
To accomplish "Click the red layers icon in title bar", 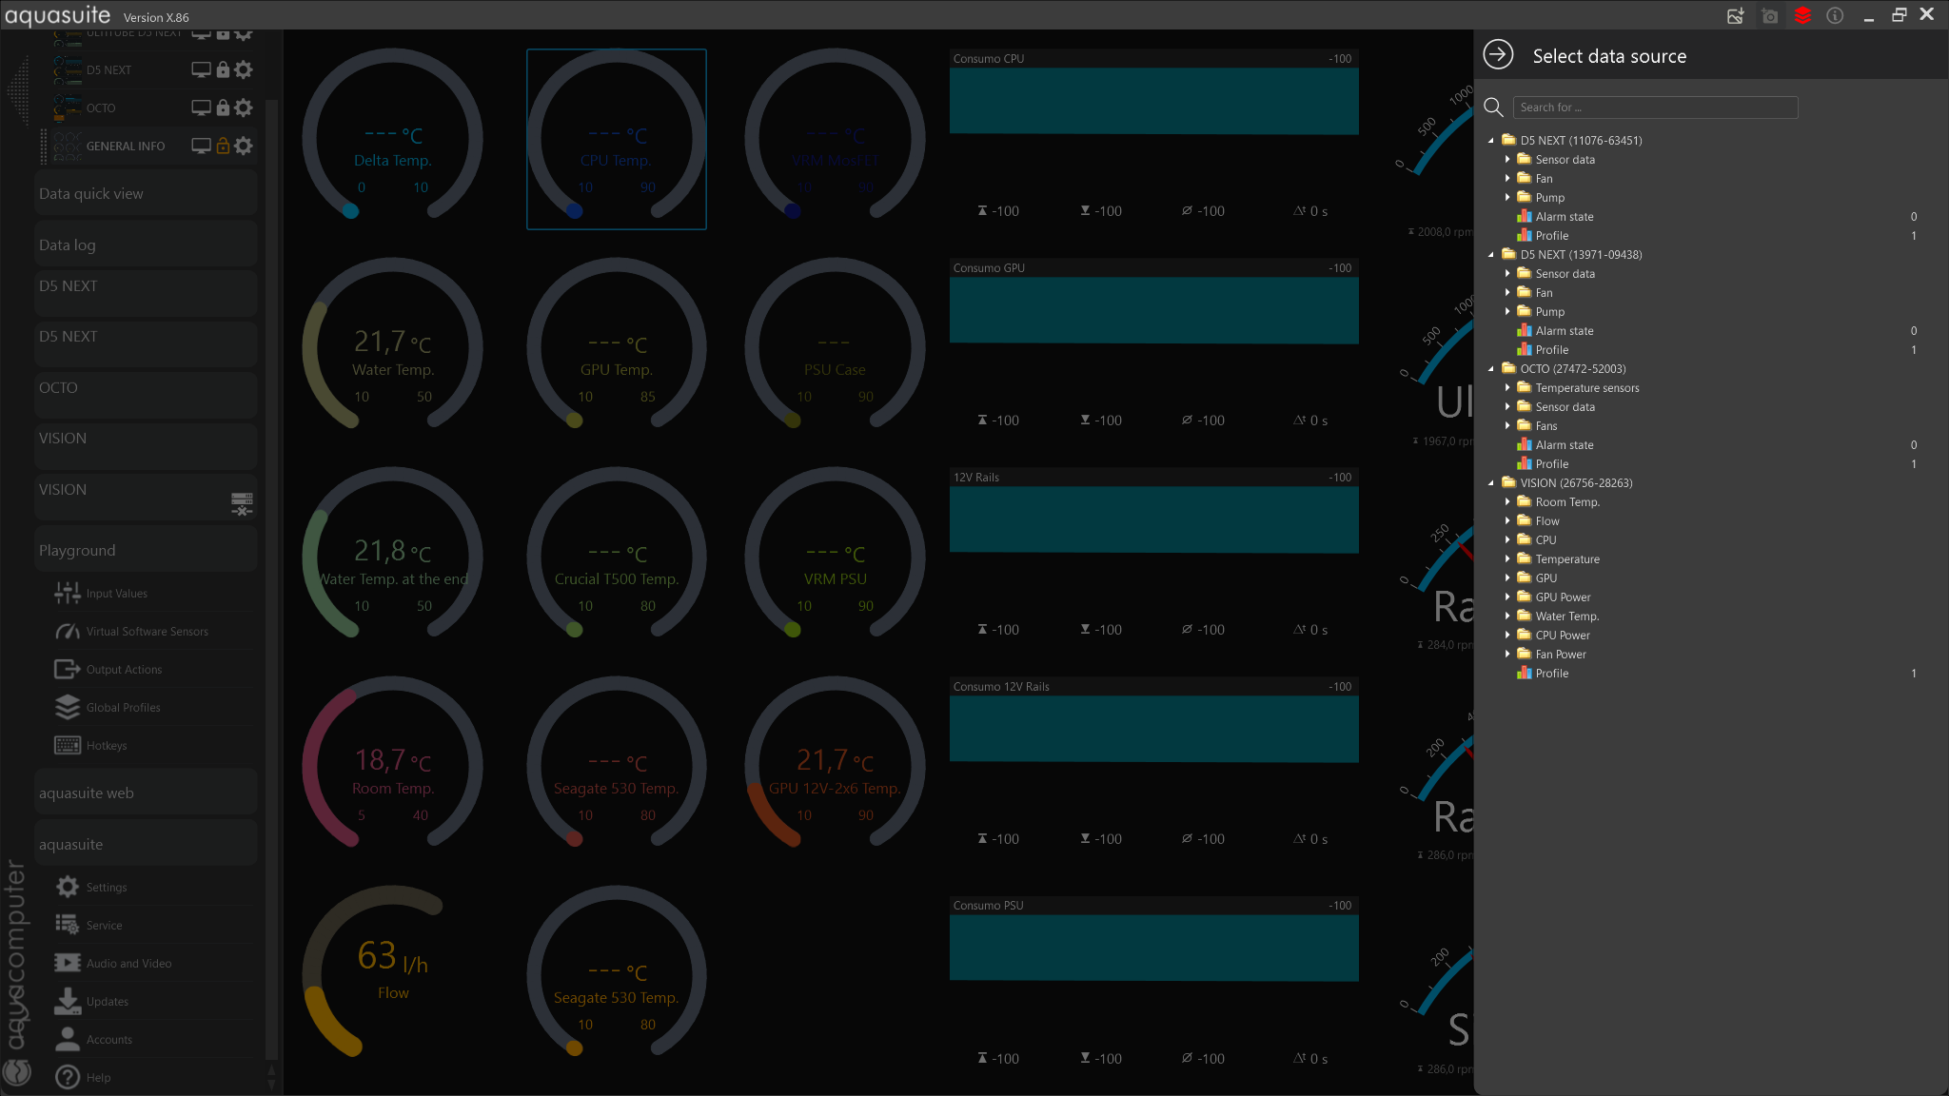I will pos(1802,15).
